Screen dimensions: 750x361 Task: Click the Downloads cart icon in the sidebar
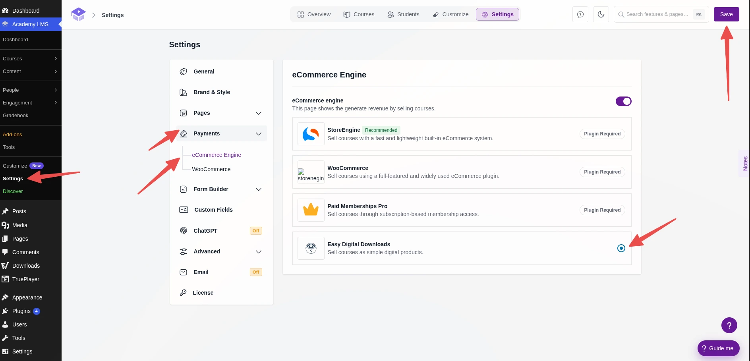coord(5,266)
